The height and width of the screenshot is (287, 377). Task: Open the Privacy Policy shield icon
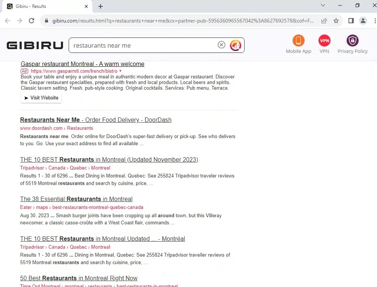(x=353, y=41)
